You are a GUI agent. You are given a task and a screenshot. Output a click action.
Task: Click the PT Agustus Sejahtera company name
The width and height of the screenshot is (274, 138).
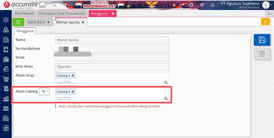pyautogui.click(x=240, y=4)
